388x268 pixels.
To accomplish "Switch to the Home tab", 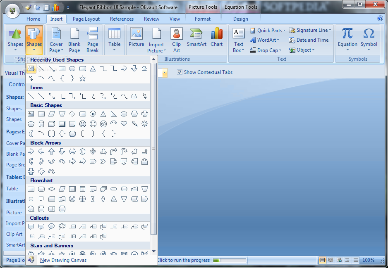I will [x=33, y=19].
